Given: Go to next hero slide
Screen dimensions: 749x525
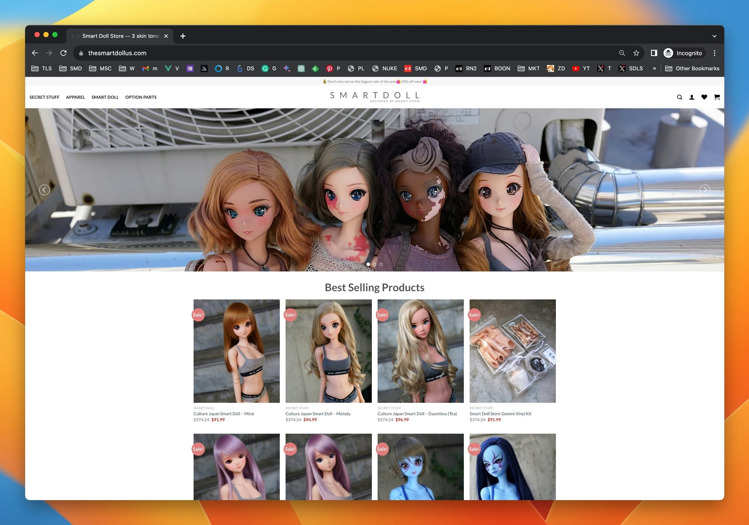Looking at the screenshot, I should click(x=705, y=190).
